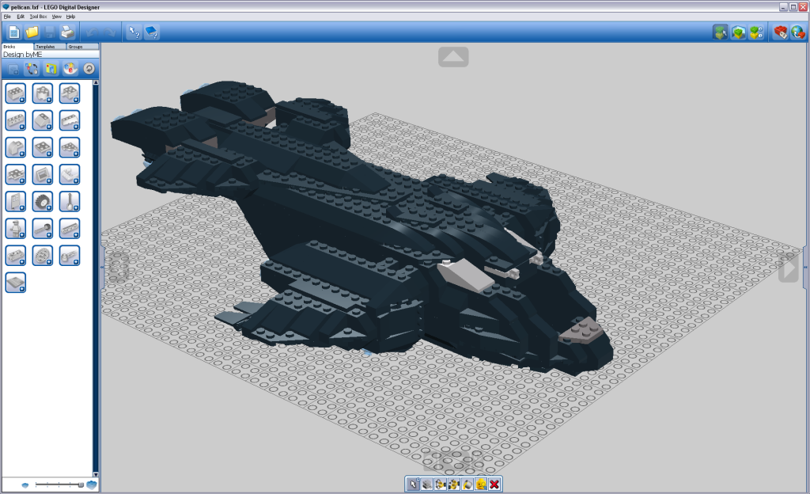Open the View menu
This screenshot has width=810, height=494.
(x=56, y=17)
